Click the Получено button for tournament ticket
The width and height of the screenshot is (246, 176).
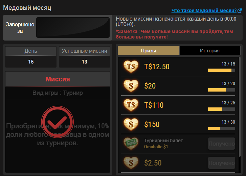pos(222,144)
